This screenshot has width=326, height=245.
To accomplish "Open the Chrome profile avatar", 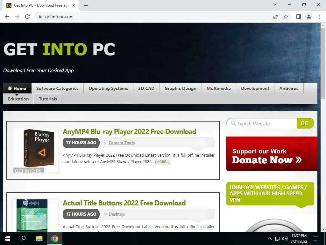I will click(x=309, y=17).
